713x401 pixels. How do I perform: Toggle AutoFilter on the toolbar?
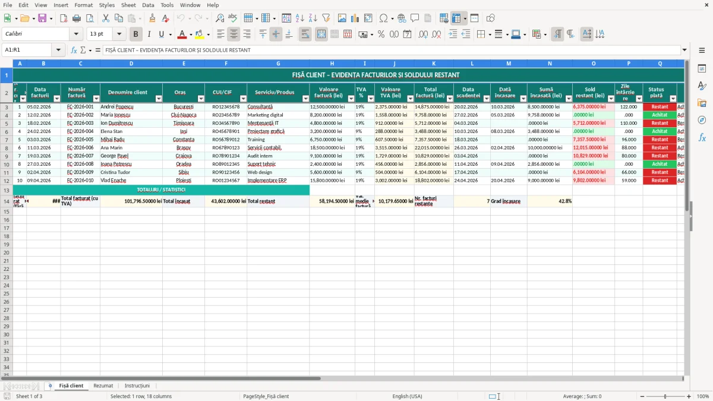pyautogui.click(x=326, y=18)
